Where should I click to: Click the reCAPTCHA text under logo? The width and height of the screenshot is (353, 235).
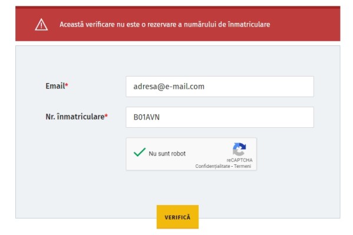(x=239, y=160)
